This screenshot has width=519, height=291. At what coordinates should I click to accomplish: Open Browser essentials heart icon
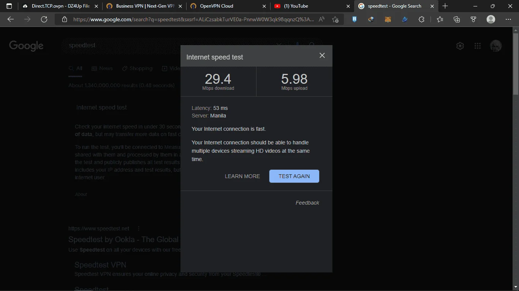473,19
